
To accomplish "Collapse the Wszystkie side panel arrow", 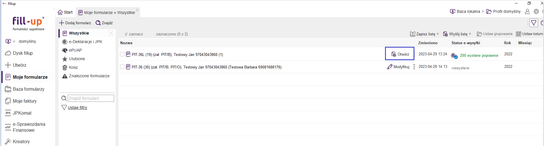I will [111, 33].
